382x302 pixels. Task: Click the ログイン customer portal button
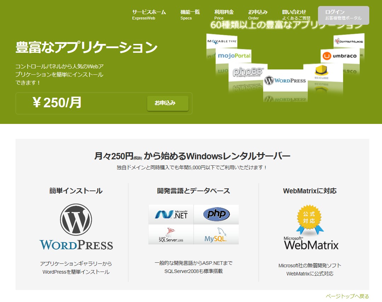tap(343, 15)
